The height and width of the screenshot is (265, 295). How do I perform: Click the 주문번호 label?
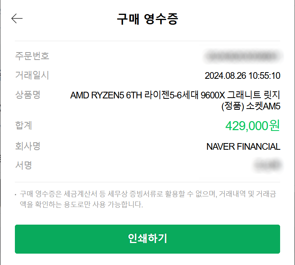point(32,56)
